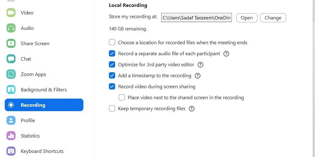This screenshot has width=315, height=157.
Task: Check Place video next to shared screen
Action: [x=122, y=97]
